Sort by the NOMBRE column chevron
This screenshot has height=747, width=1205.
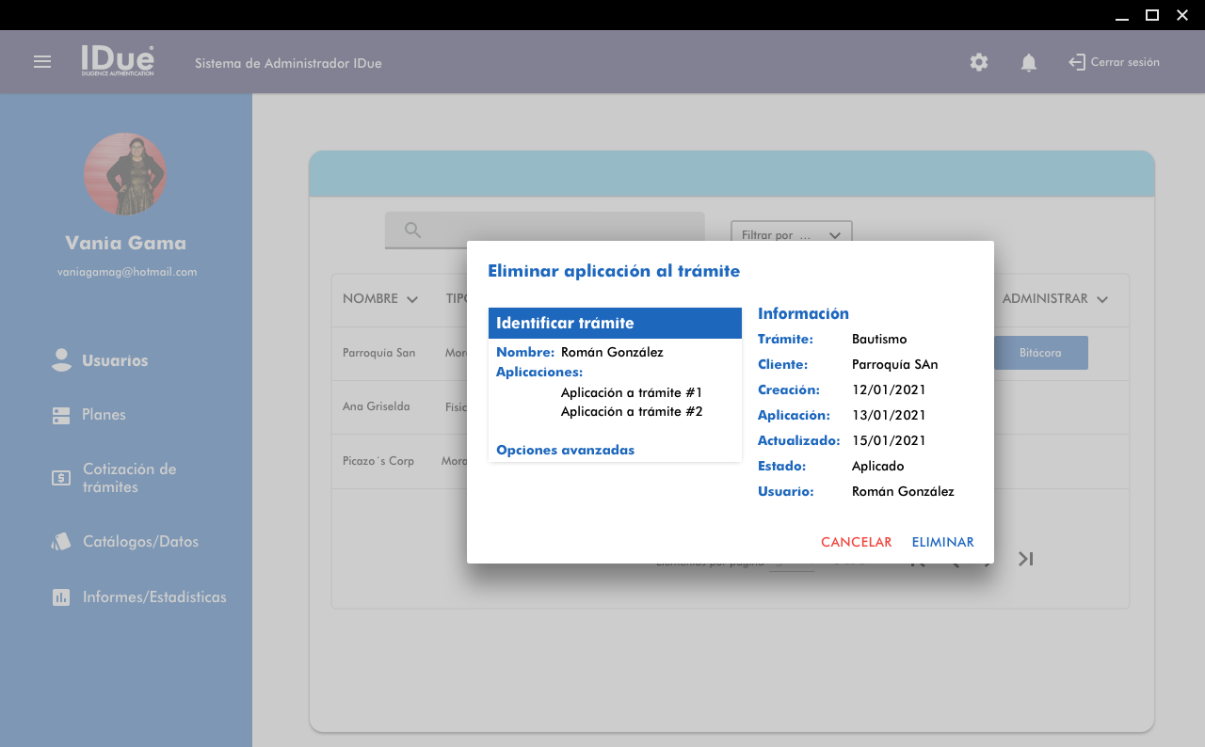coord(412,299)
